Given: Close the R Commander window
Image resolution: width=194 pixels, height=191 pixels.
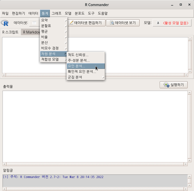Looking at the screenshot, I should click(x=189, y=5).
